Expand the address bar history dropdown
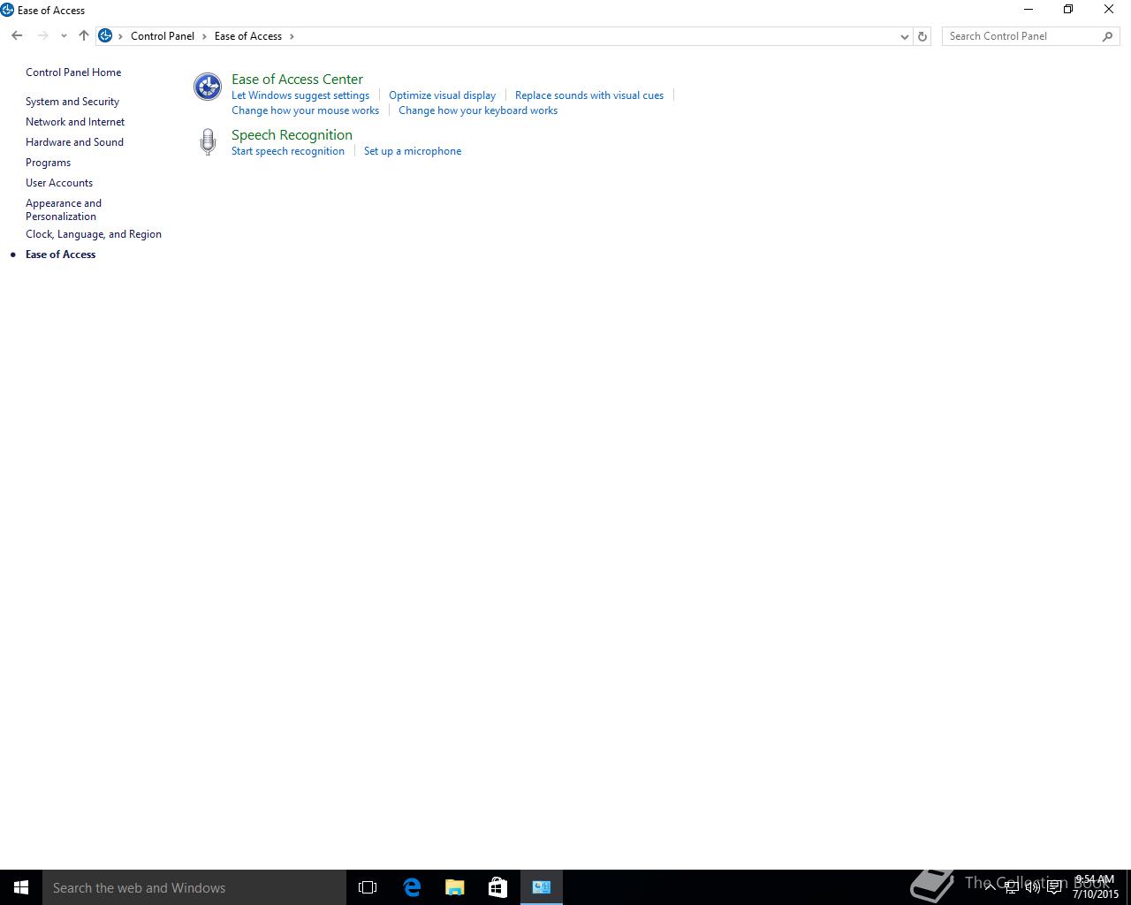The height and width of the screenshot is (905, 1131). click(904, 36)
